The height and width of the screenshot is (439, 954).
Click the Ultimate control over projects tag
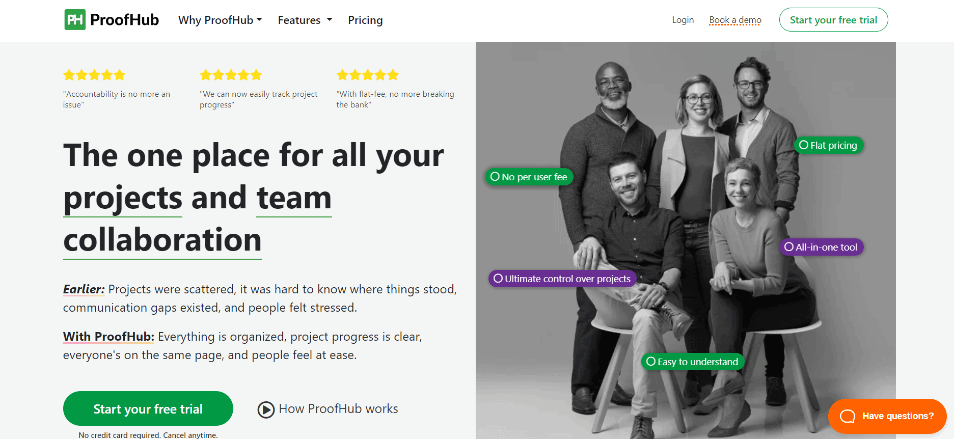click(x=562, y=279)
